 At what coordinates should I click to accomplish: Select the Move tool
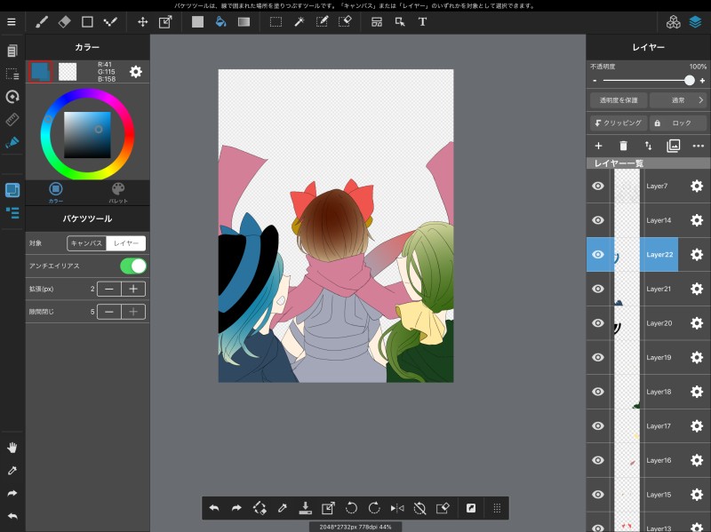(x=142, y=21)
